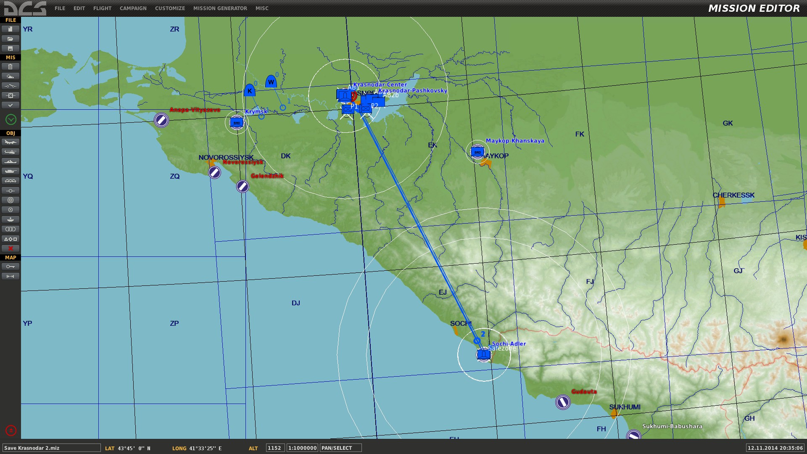Click the map scale 1:1000000 field
Viewport: 807px width, 454px height.
pyautogui.click(x=302, y=448)
